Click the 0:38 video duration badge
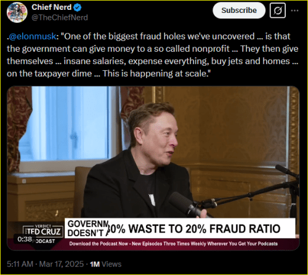The height and width of the screenshot is (275, 308). [25, 239]
